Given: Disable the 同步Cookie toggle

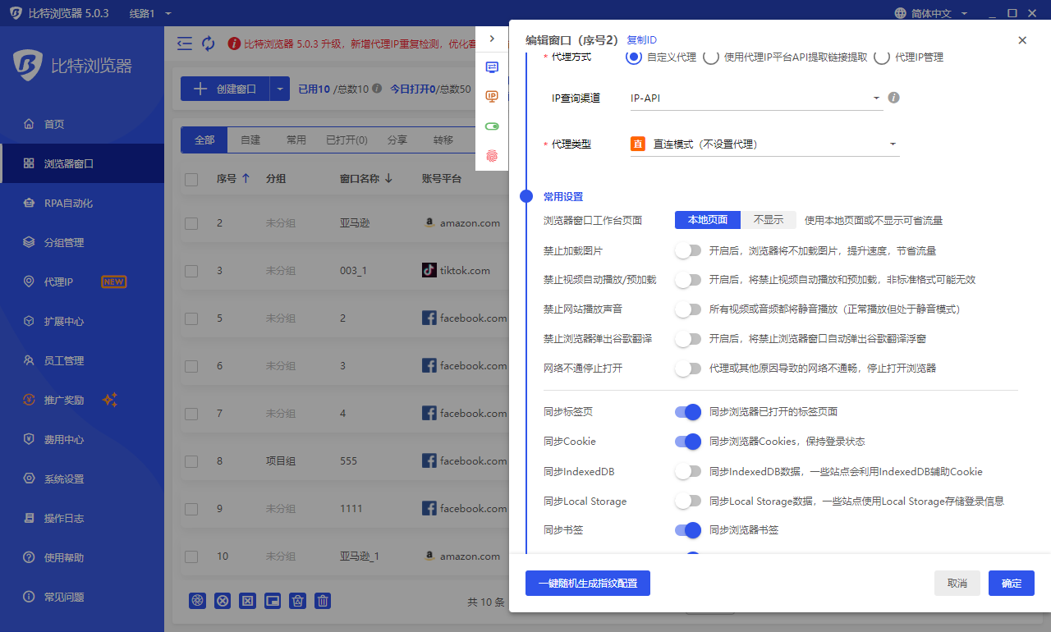Looking at the screenshot, I should [x=687, y=442].
